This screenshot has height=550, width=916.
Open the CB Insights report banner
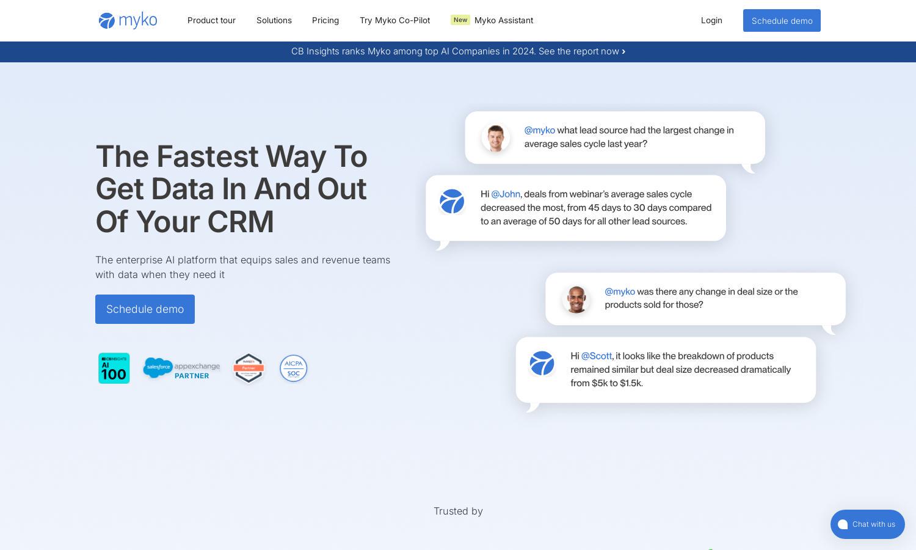click(x=458, y=51)
